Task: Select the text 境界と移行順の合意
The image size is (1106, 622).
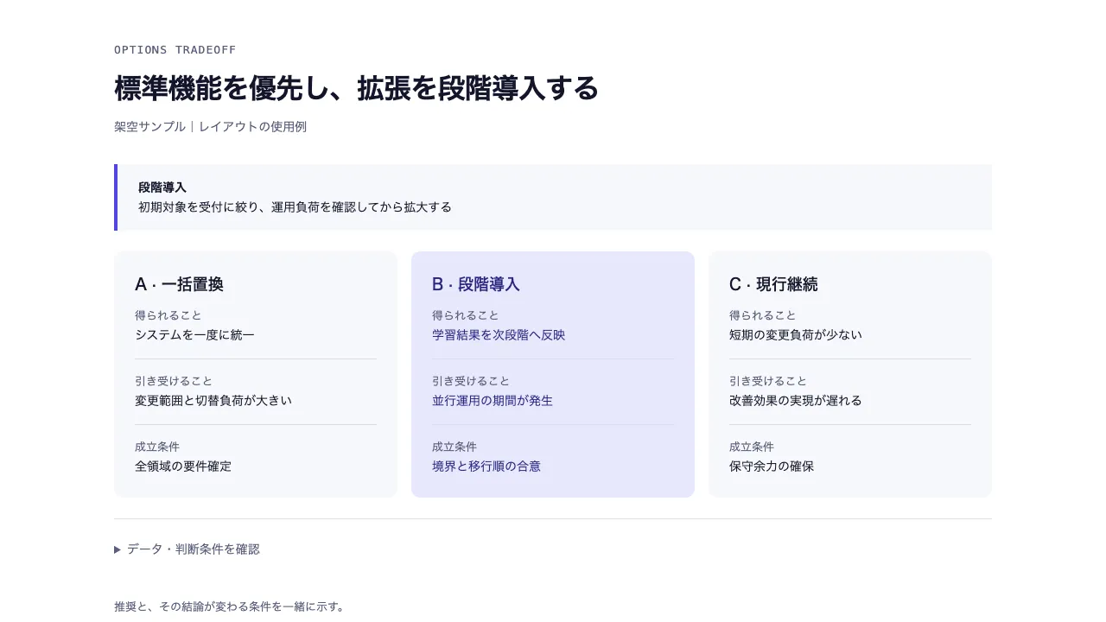Action: (486, 466)
